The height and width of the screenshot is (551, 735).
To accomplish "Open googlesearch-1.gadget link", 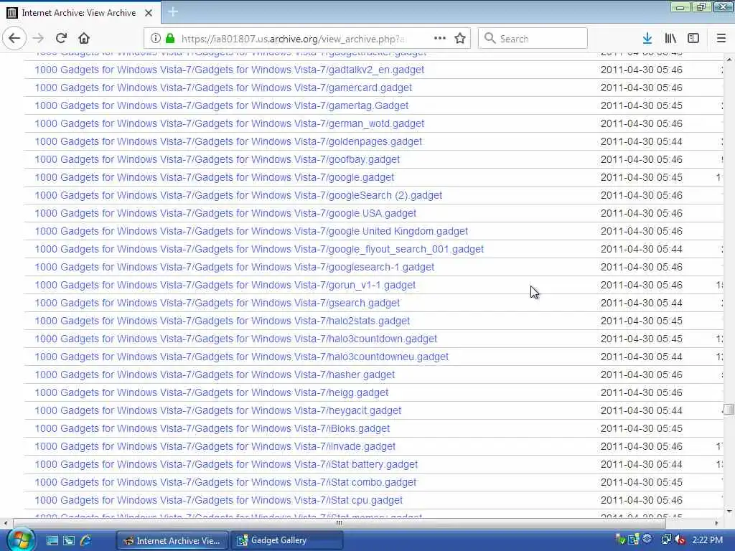I will click(x=235, y=267).
